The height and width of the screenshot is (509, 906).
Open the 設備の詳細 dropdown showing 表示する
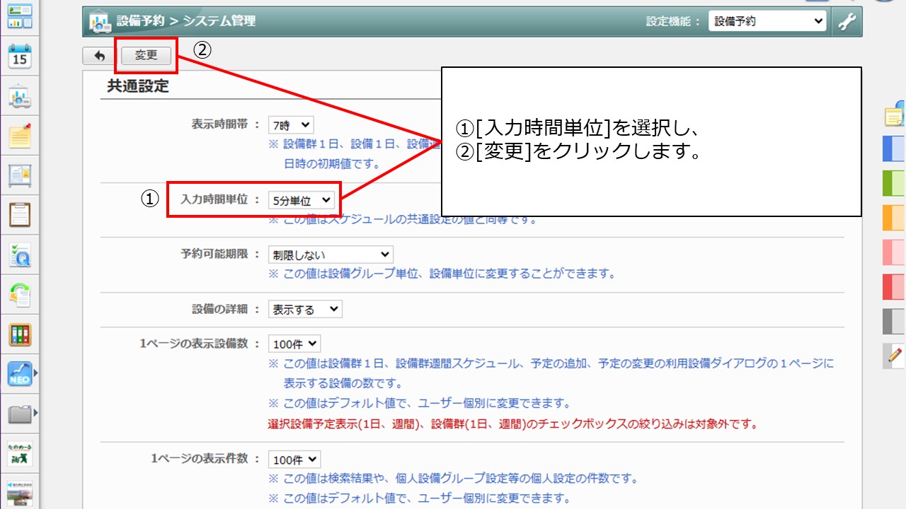[x=305, y=309]
